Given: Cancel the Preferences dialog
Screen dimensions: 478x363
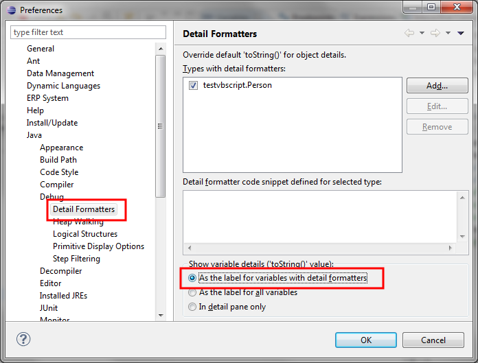Looking at the screenshot, I should pos(433,340).
